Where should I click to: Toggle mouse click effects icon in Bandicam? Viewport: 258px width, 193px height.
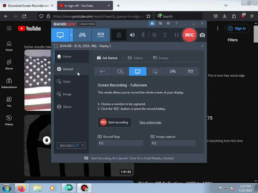154,35
